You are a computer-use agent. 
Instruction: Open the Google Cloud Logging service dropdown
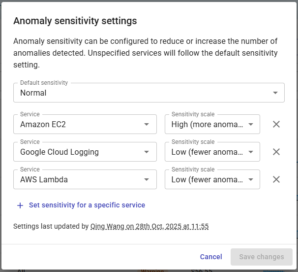click(x=85, y=152)
